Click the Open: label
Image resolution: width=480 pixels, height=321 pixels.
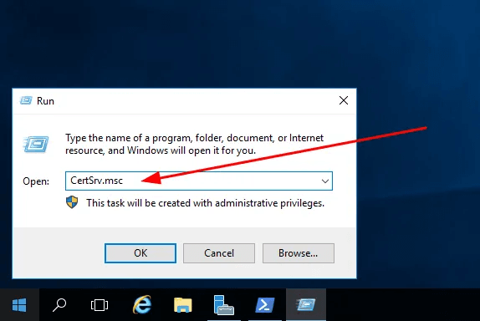point(36,181)
